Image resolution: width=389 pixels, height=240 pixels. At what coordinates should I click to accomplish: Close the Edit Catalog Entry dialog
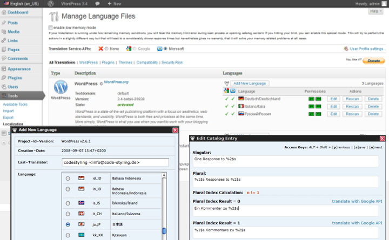pos(382,139)
